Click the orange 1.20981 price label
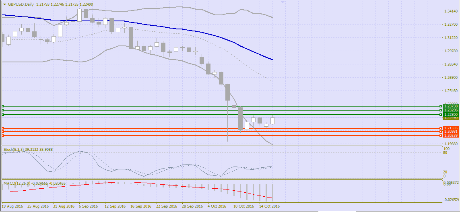The image size is (460, 212). click(x=451, y=132)
